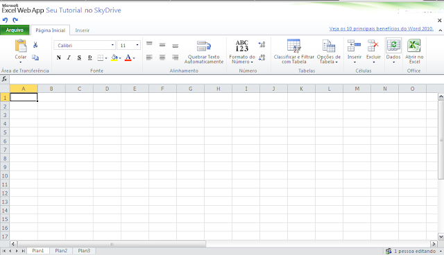Open font color dropdown arrow
444x255 pixels.
134,58
